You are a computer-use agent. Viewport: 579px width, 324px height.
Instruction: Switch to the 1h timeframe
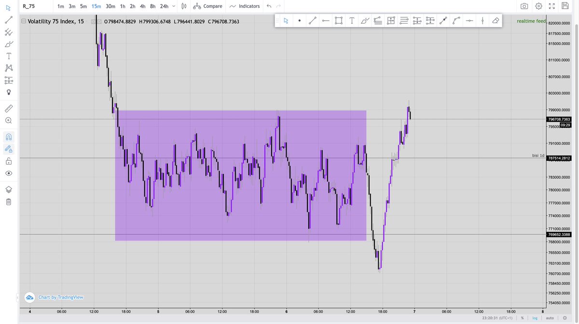tap(122, 6)
